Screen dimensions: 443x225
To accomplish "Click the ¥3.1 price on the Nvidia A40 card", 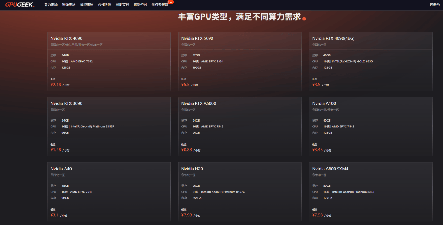I will click(x=54, y=215).
